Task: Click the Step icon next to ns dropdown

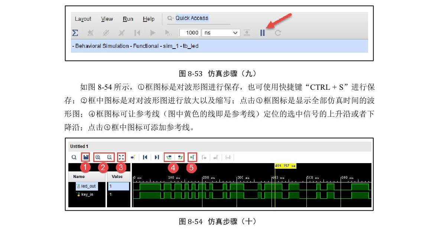Action: coord(247,33)
